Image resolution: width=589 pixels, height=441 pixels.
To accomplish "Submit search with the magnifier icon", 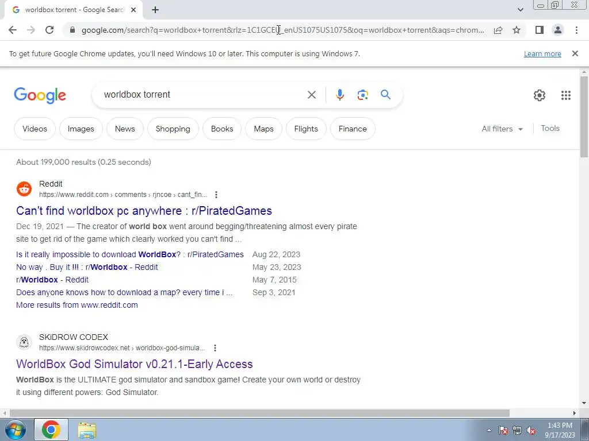I will pos(385,95).
